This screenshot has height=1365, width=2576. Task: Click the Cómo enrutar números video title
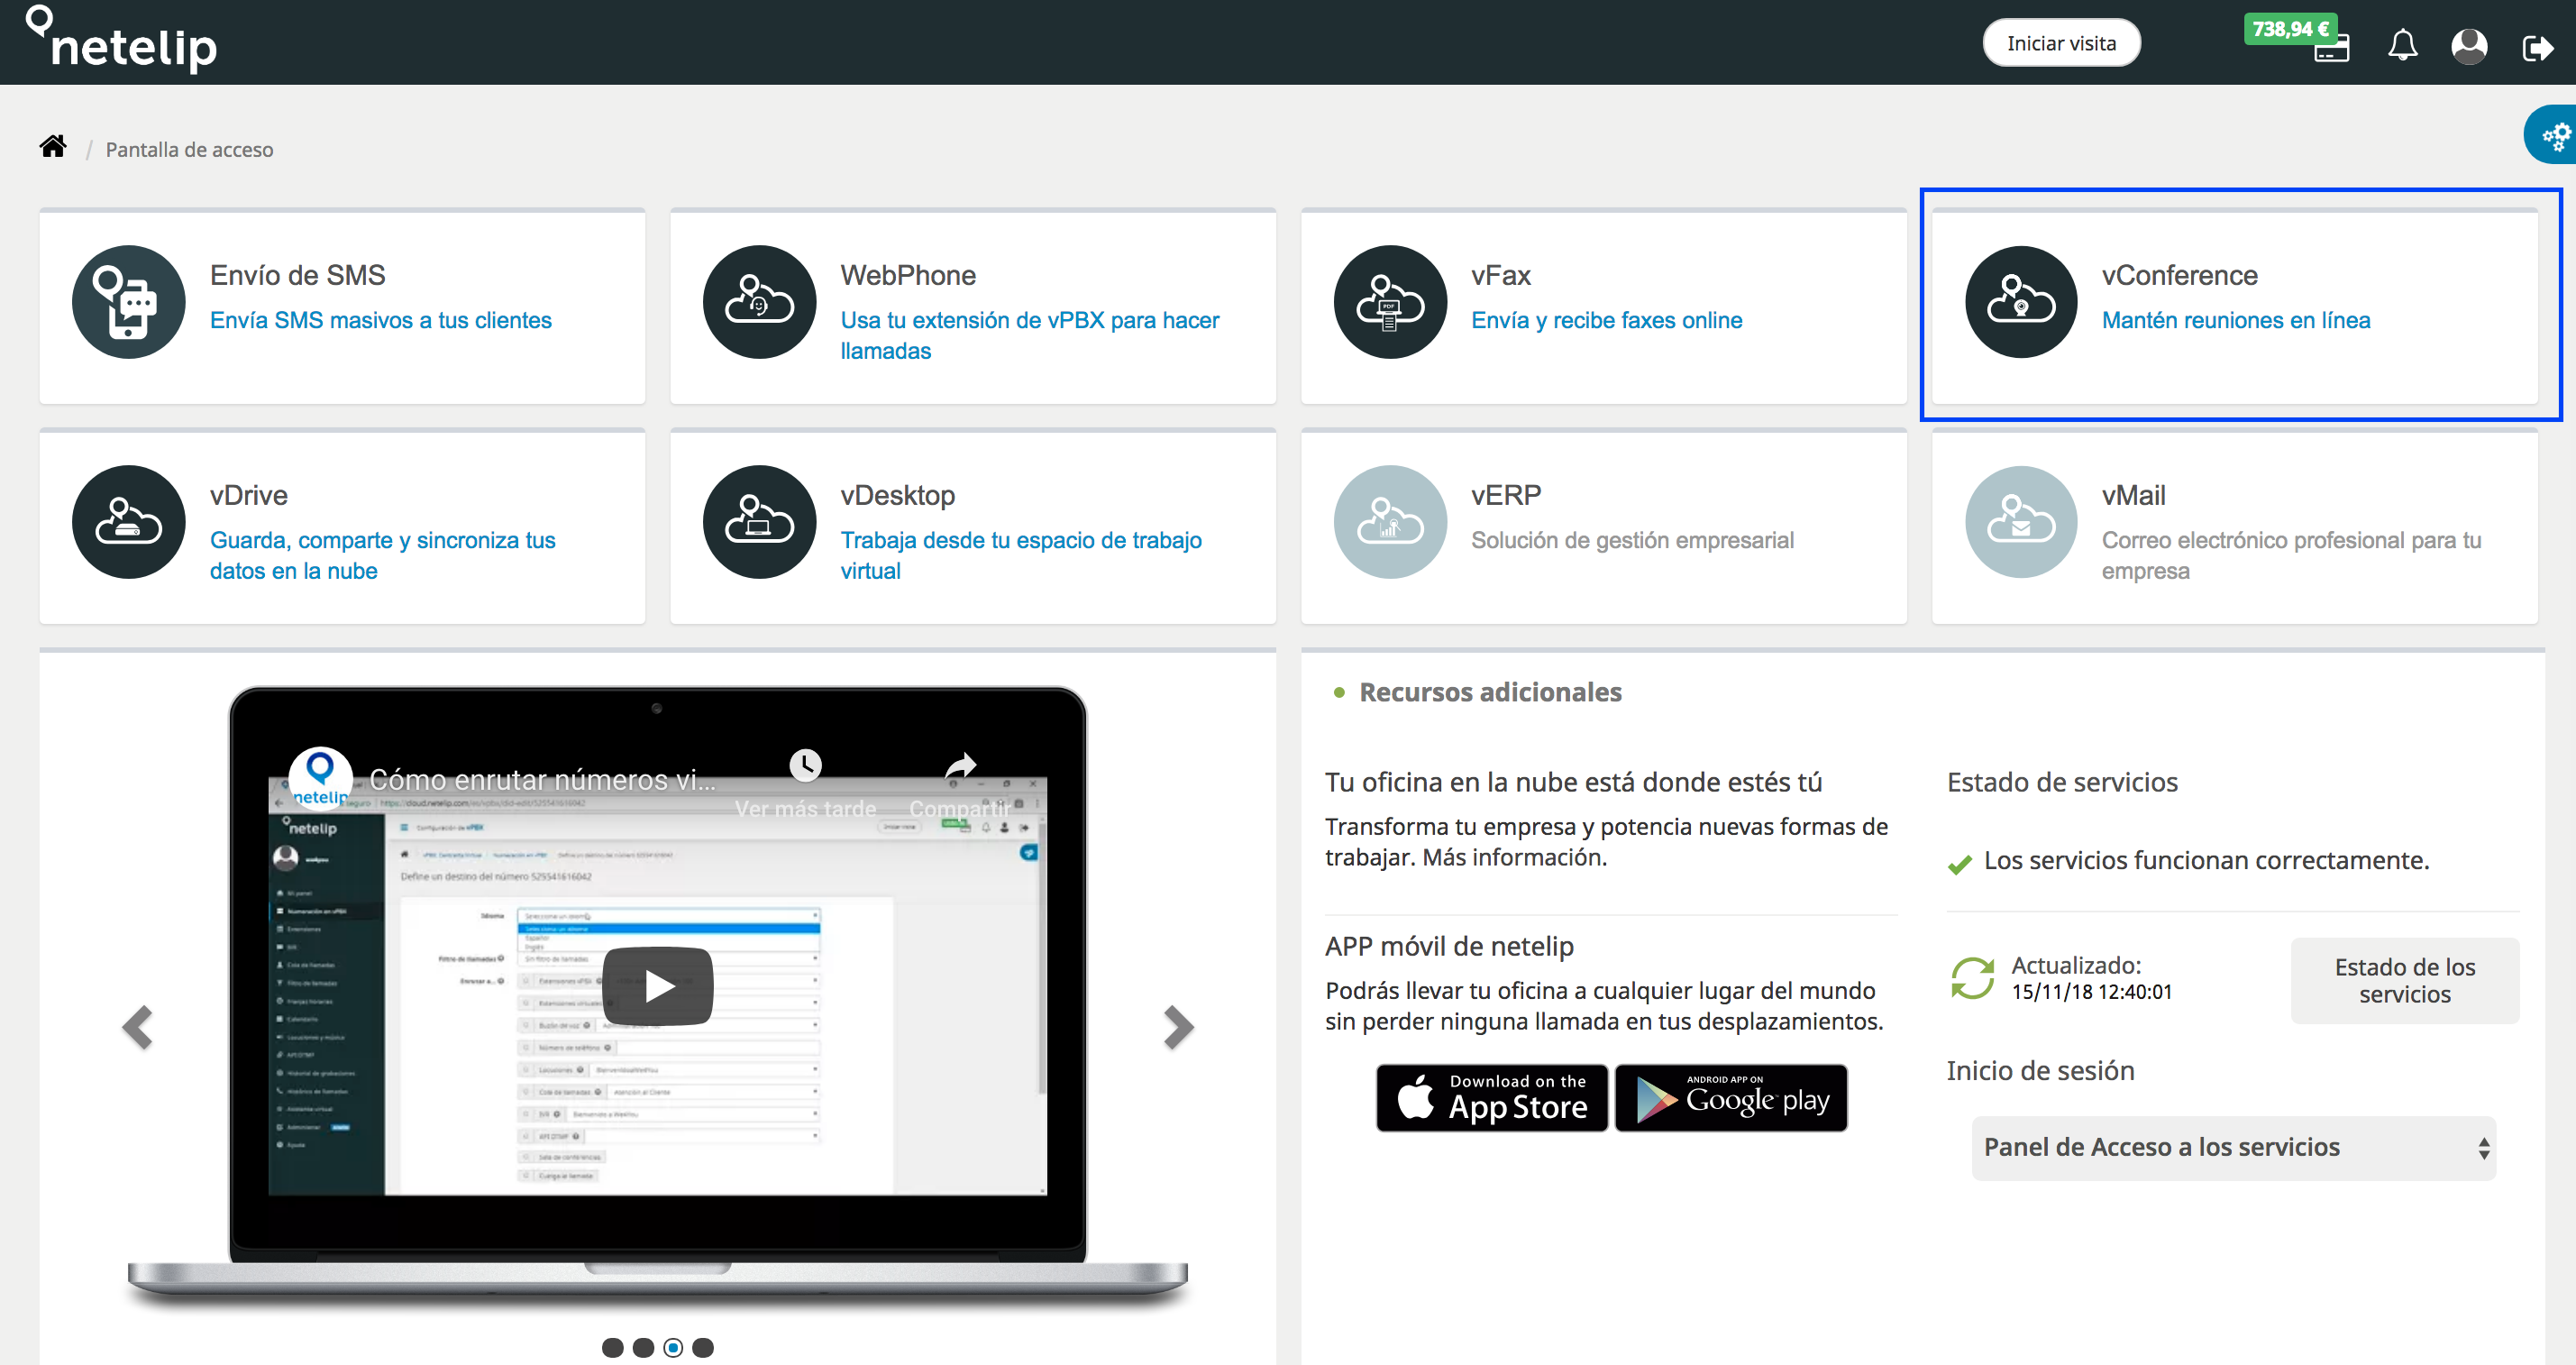[542, 779]
